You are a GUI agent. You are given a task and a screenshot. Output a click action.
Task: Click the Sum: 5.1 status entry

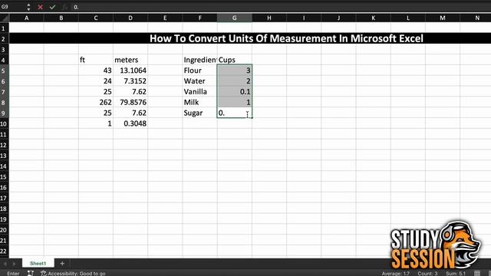456,274
